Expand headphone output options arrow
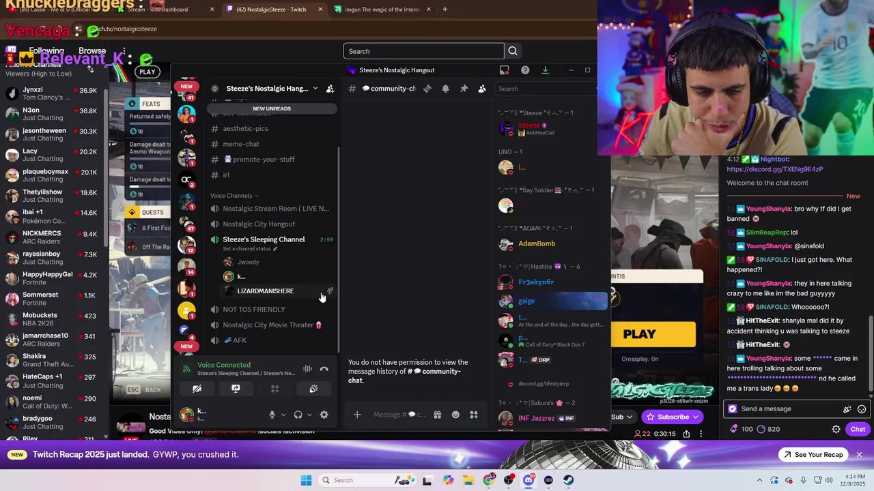Screen dimensions: 874x491 tap(309, 415)
